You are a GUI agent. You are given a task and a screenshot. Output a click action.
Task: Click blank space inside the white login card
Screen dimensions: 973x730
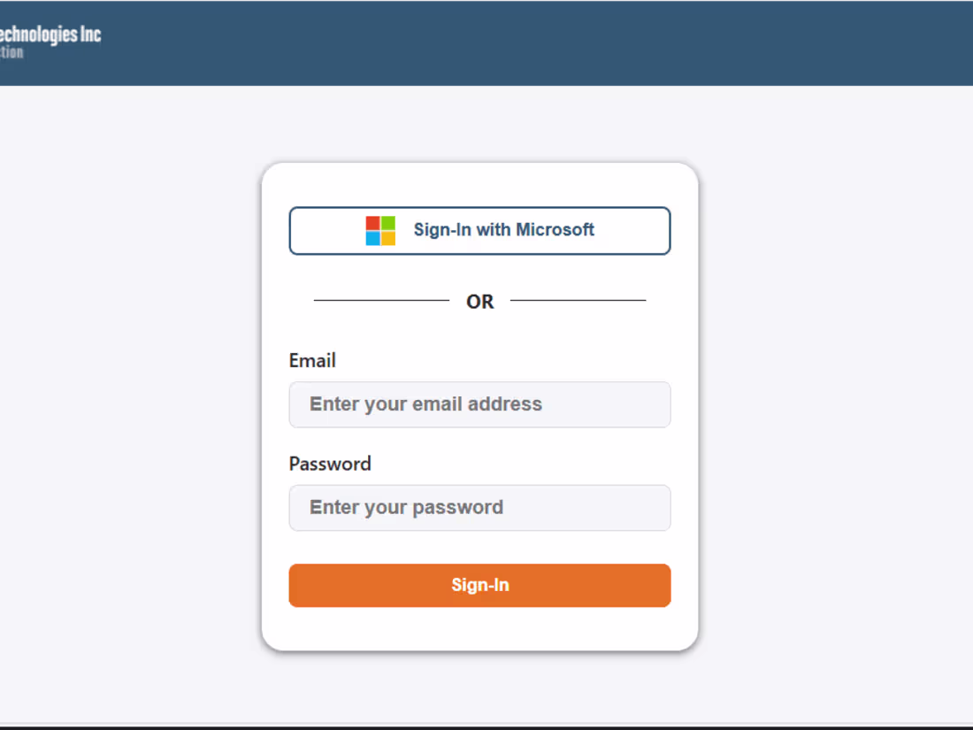click(x=479, y=628)
